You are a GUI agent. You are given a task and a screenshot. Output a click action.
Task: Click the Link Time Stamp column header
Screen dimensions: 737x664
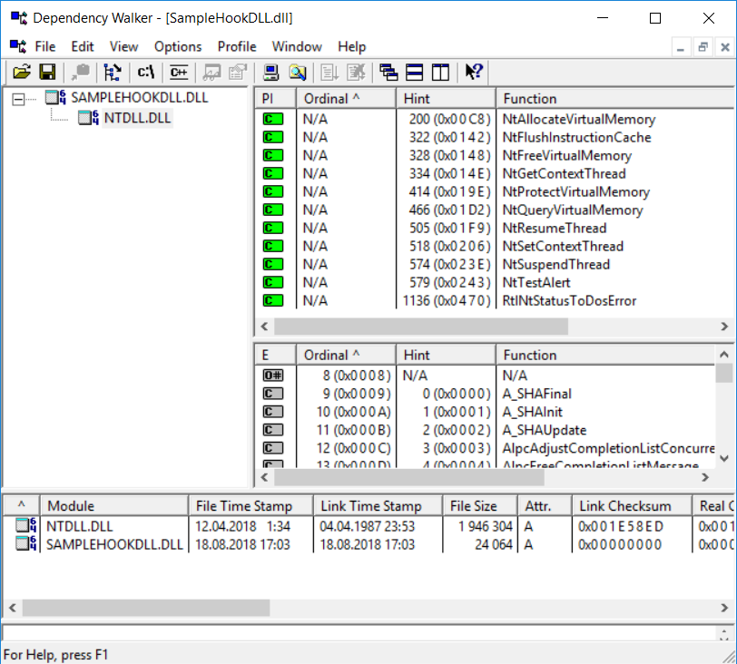[378, 506]
